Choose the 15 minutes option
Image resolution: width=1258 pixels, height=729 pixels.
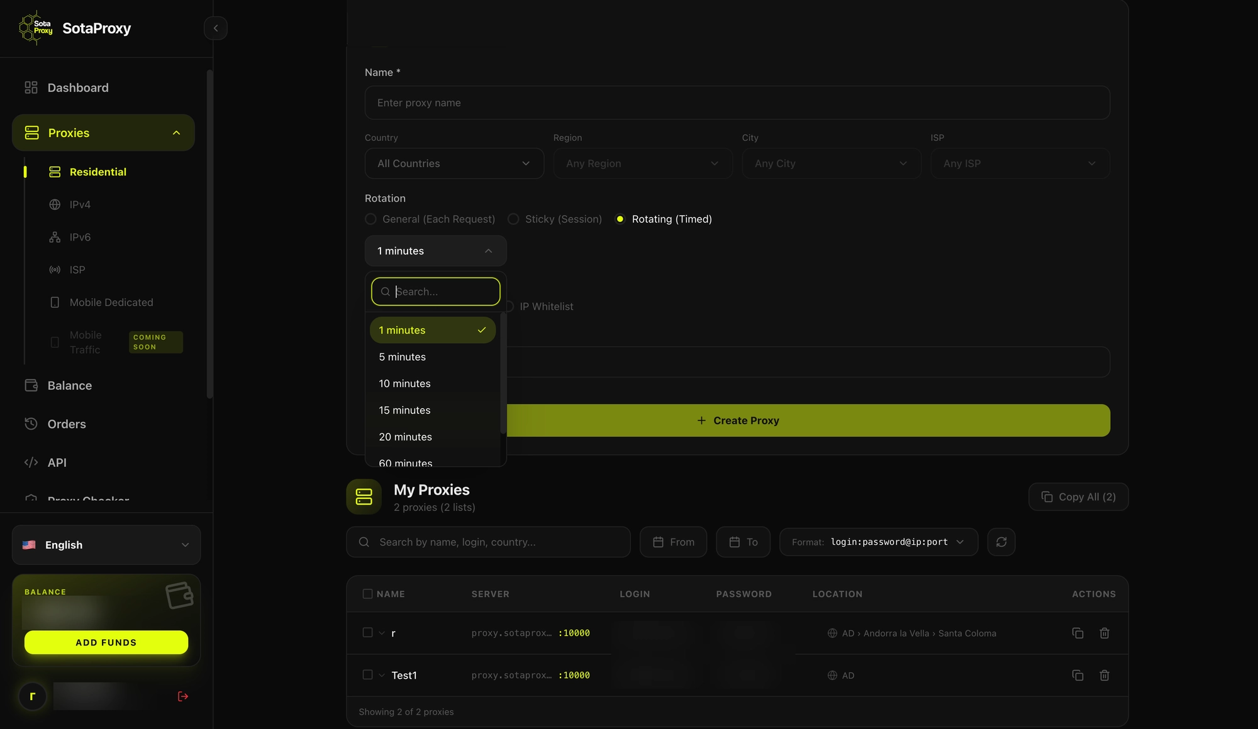[433, 410]
